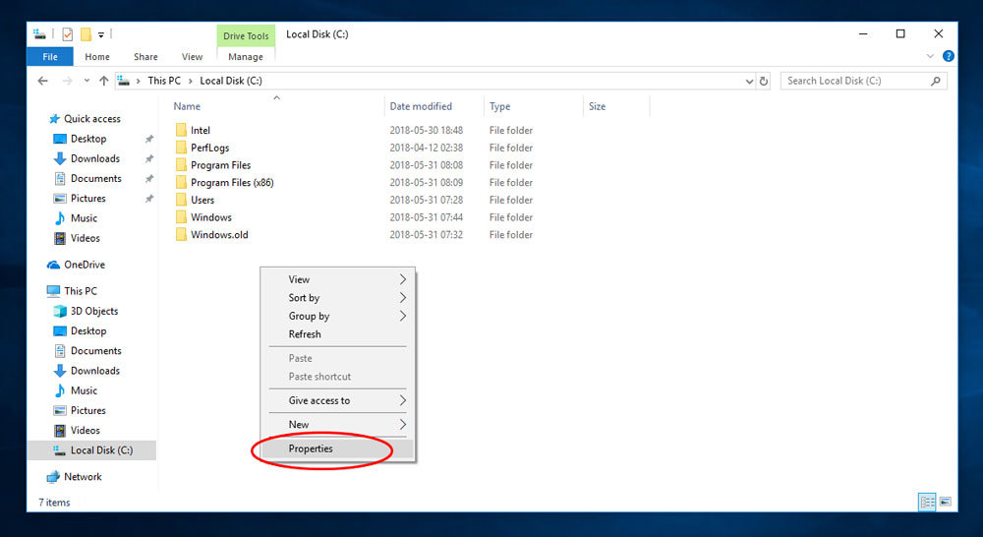
Task: Sort by the Type column header
Action: (499, 106)
